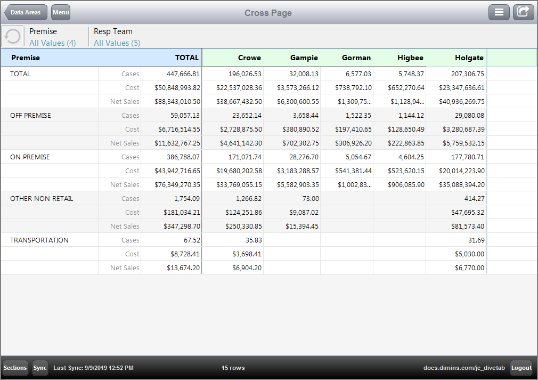
Task: Select the Crowe column header
Action: tap(249, 58)
